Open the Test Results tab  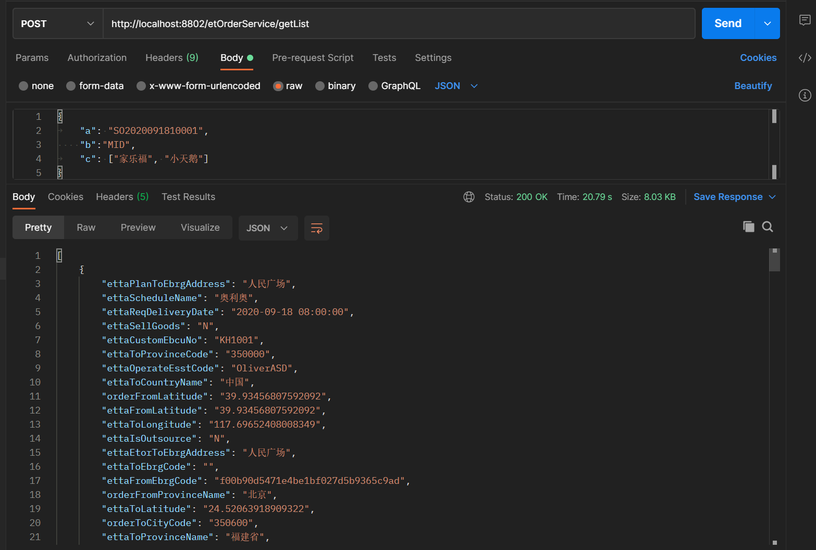pos(188,197)
